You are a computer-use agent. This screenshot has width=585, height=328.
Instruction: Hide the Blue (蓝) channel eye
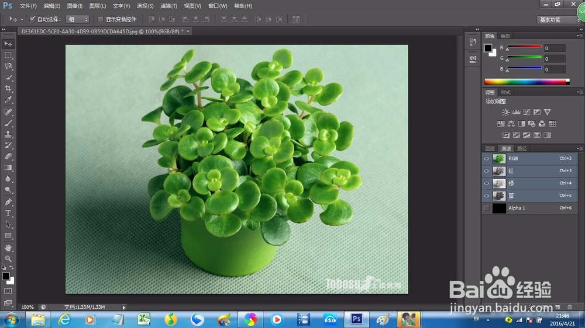tap(487, 196)
